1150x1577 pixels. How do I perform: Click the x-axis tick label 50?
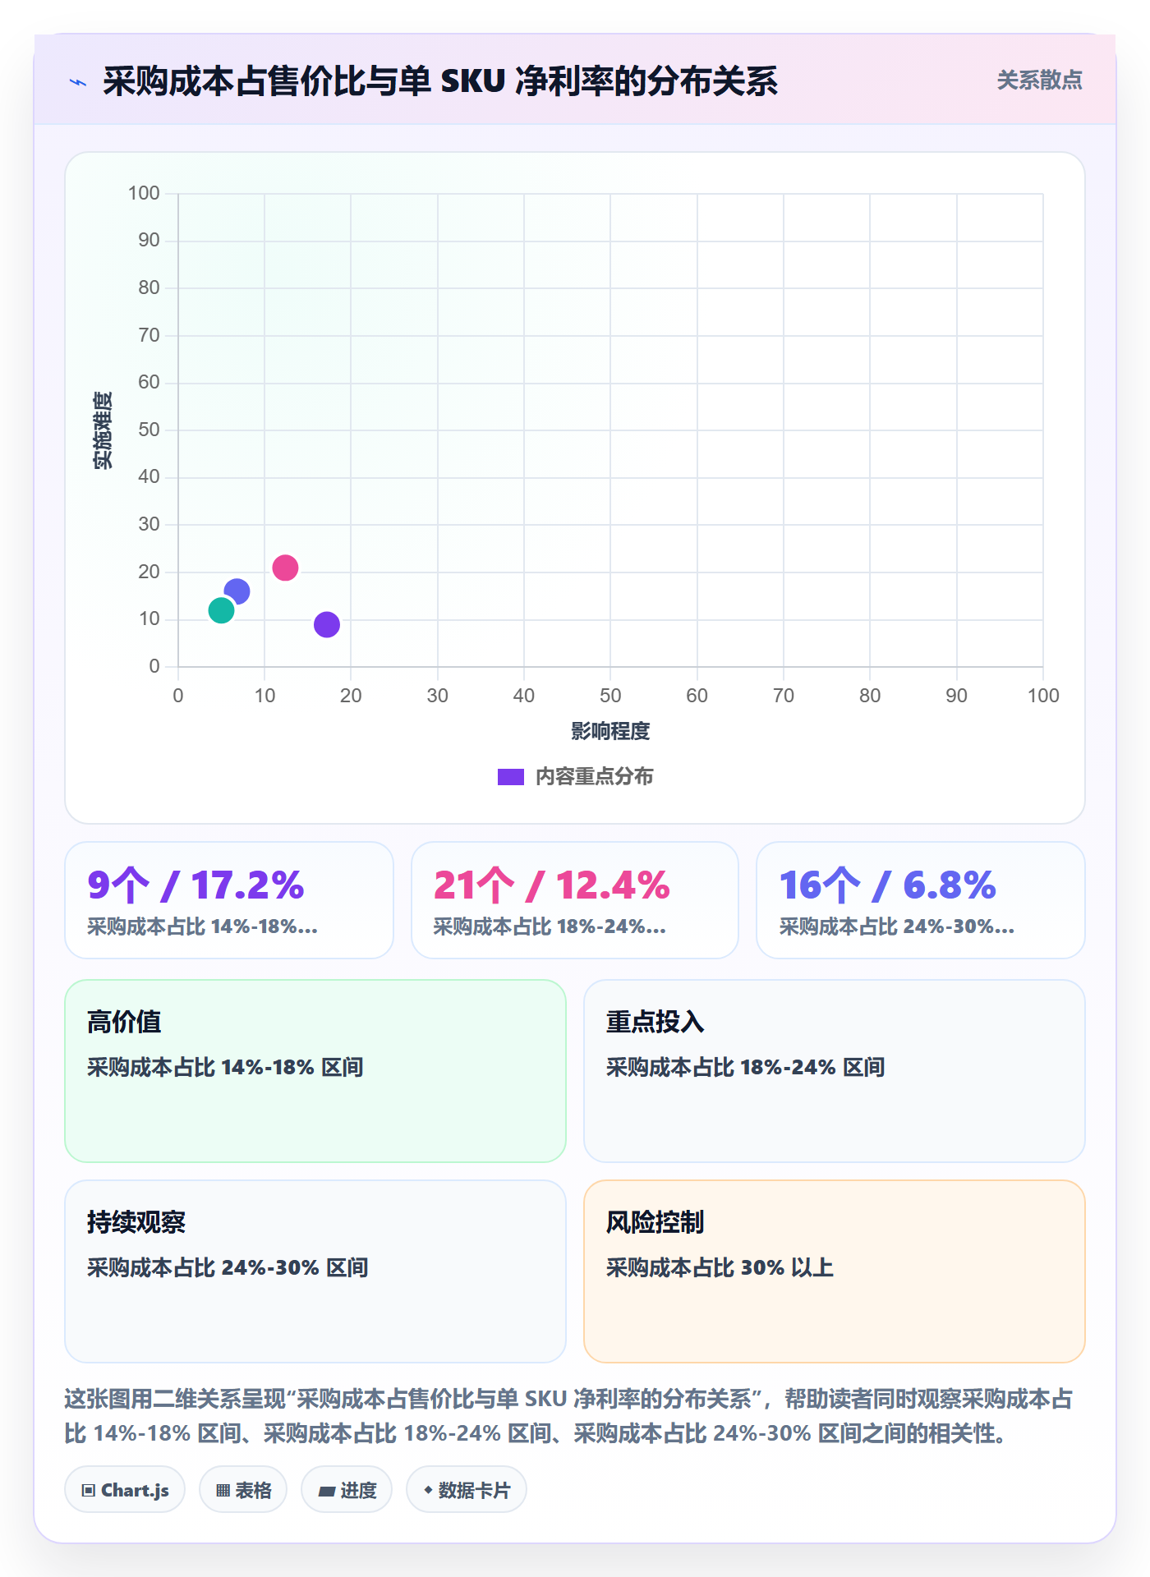(610, 696)
